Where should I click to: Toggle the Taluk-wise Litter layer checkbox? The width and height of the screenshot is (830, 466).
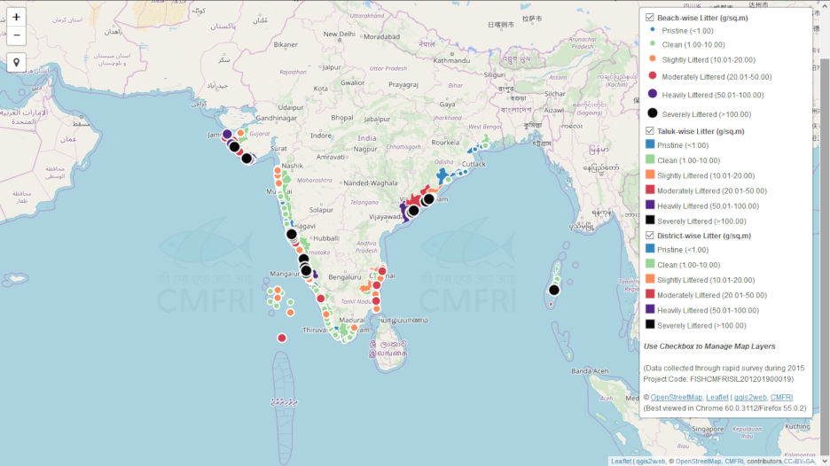coord(649,130)
